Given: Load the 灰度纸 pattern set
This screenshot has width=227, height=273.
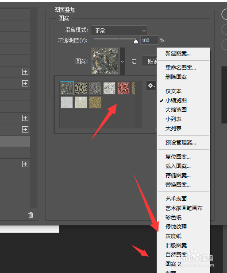Looking at the screenshot, I should coord(173,236).
